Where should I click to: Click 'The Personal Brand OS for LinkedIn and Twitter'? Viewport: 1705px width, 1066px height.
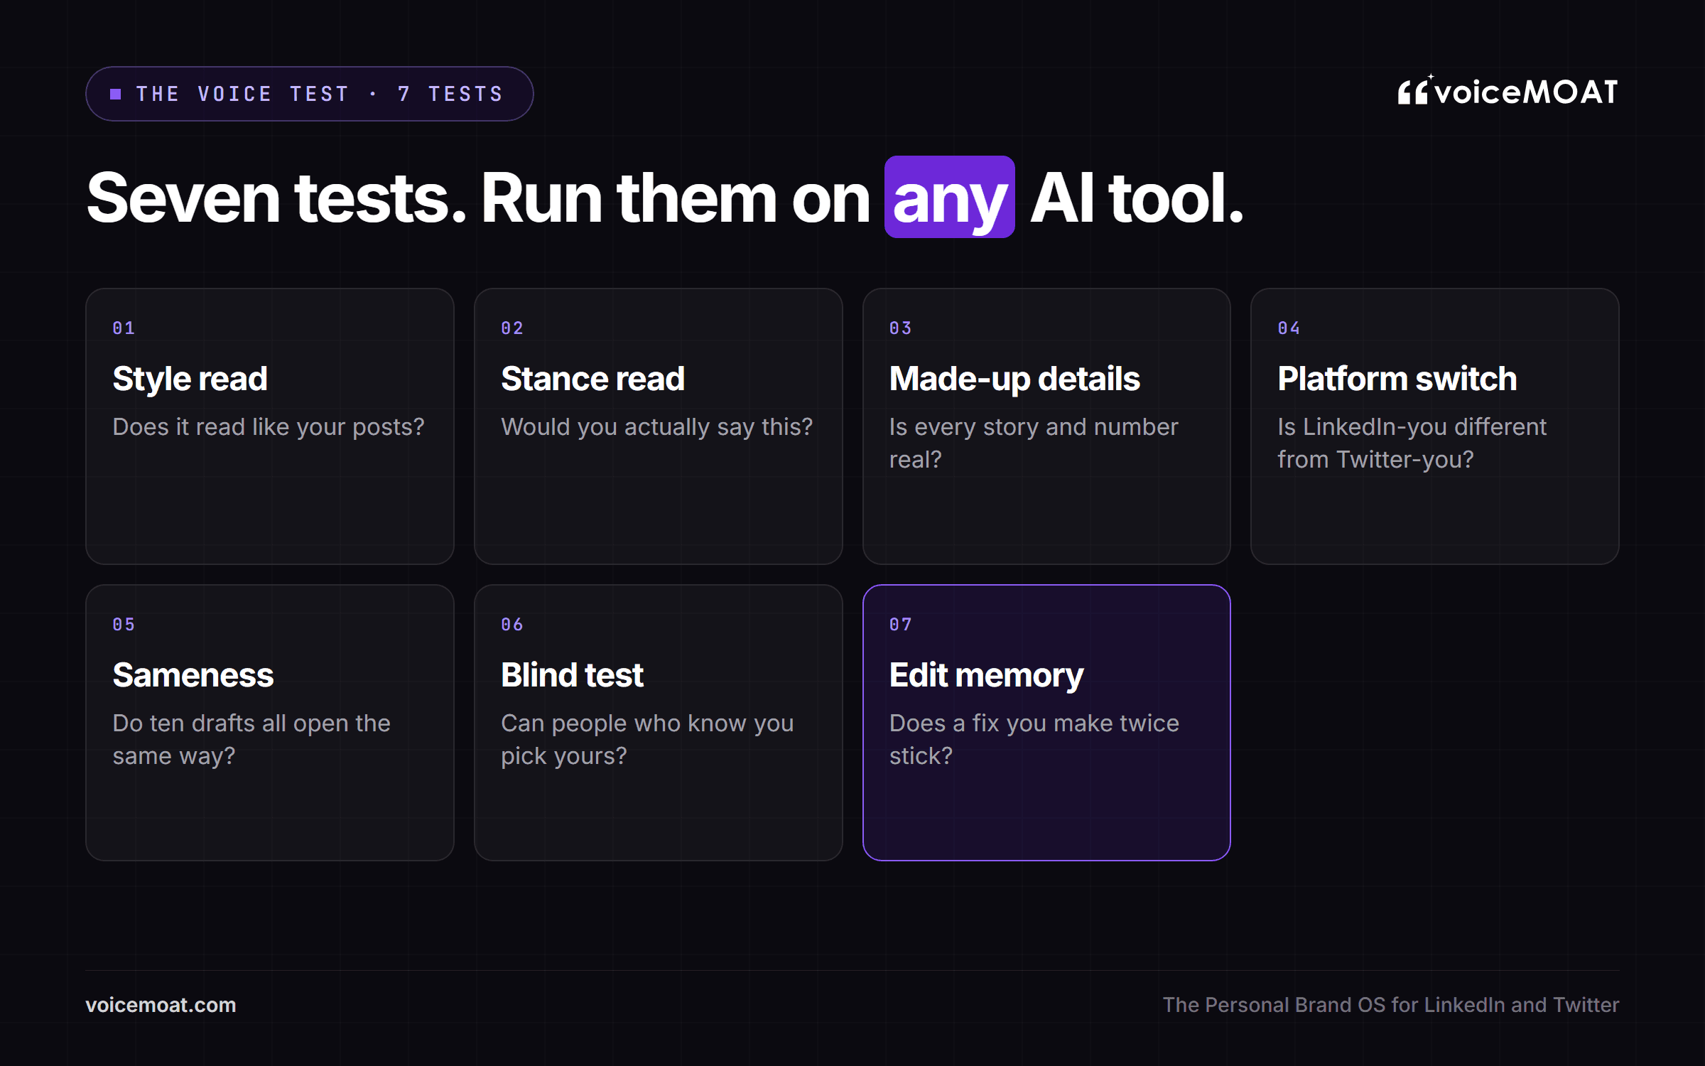(1390, 1005)
